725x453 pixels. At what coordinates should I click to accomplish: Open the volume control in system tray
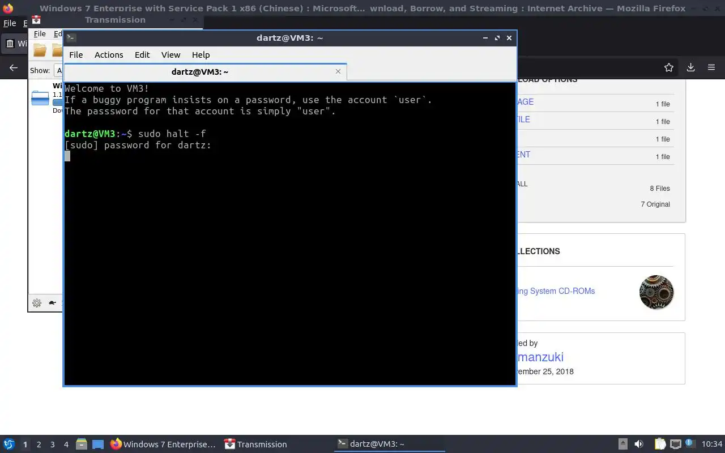click(x=639, y=444)
